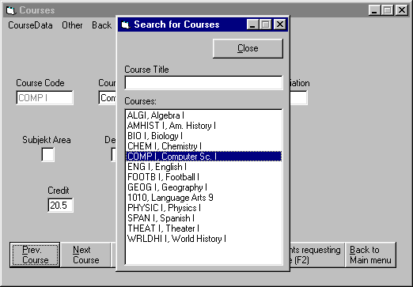This screenshot has height=287, width=413.
Task: Select AMHIST I, Am. History I
Action: [x=203, y=126]
